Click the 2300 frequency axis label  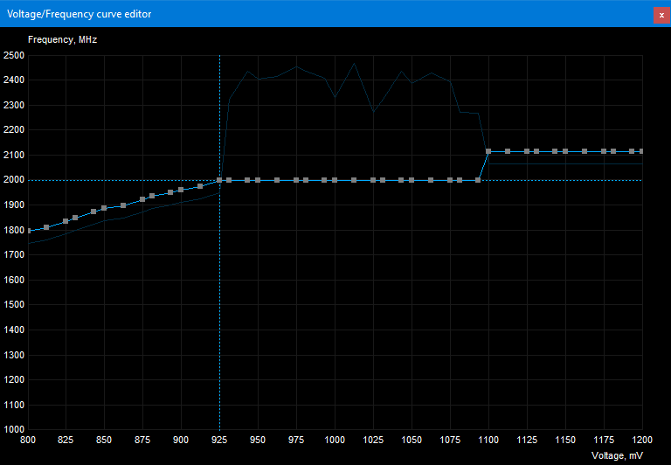(x=14, y=106)
